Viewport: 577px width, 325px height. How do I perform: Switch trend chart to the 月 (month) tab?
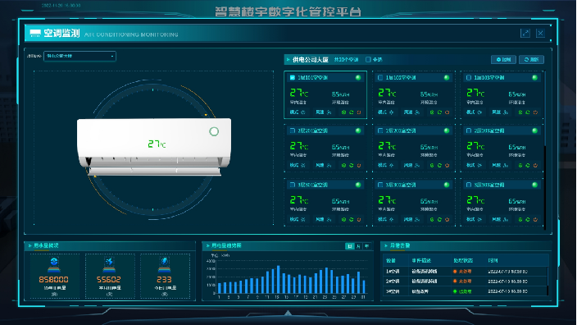358,246
